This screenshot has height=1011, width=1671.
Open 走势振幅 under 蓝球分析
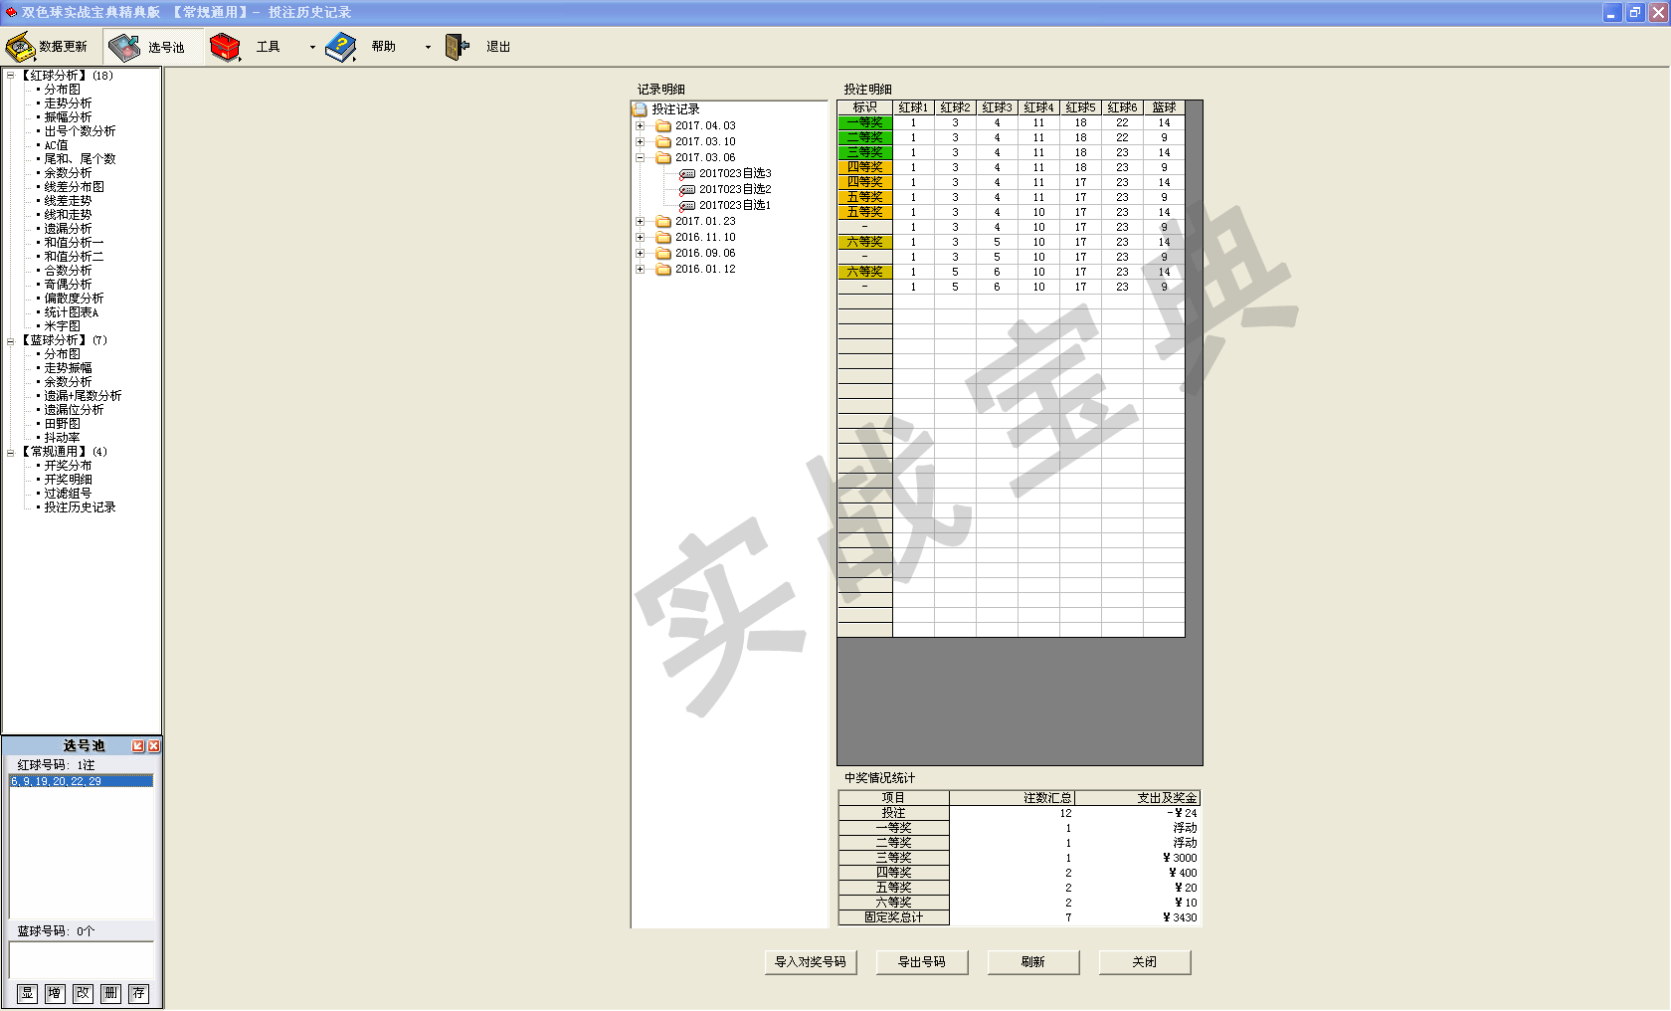point(68,368)
